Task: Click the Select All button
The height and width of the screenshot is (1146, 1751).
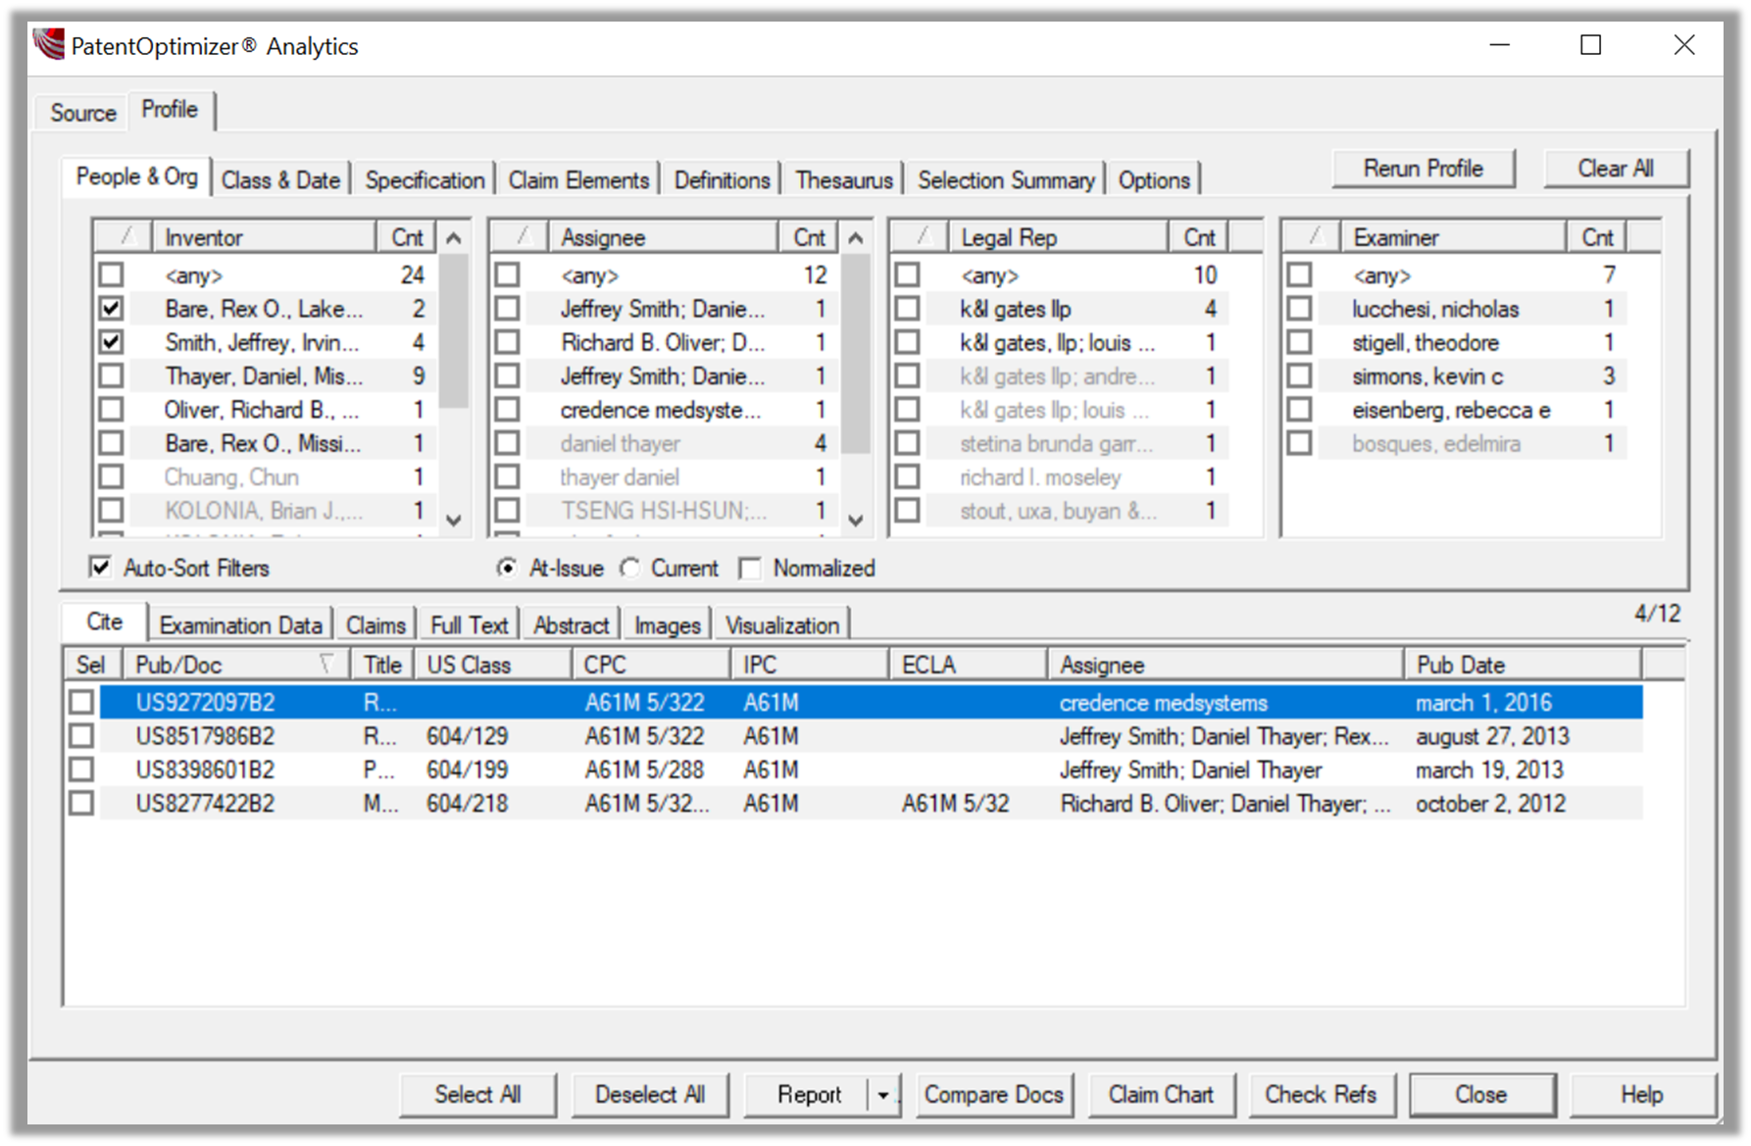Action: coord(477,1095)
